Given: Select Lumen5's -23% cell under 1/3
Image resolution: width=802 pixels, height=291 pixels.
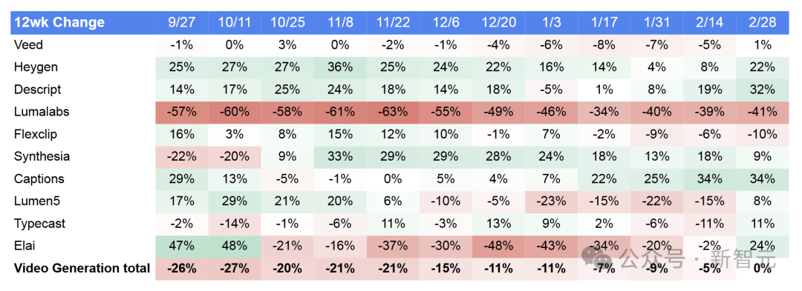Looking at the screenshot, I should (x=551, y=201).
